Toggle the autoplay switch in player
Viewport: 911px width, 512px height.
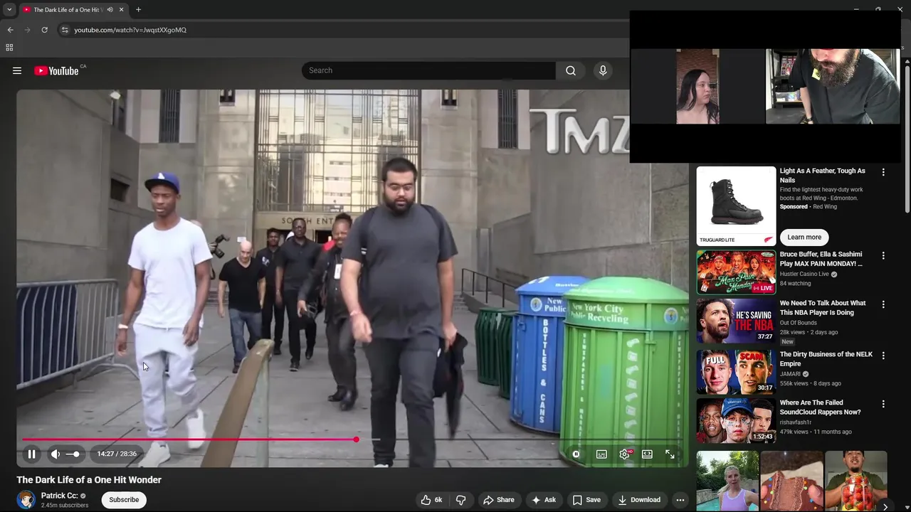pyautogui.click(x=576, y=454)
